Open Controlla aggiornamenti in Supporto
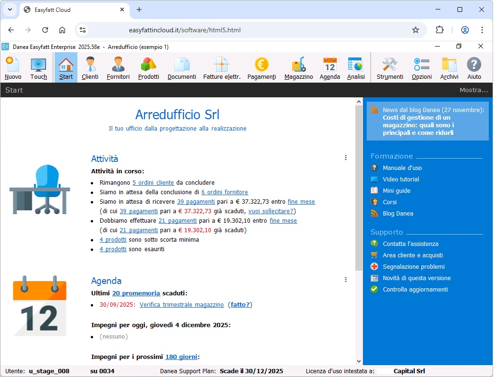 (x=415, y=290)
